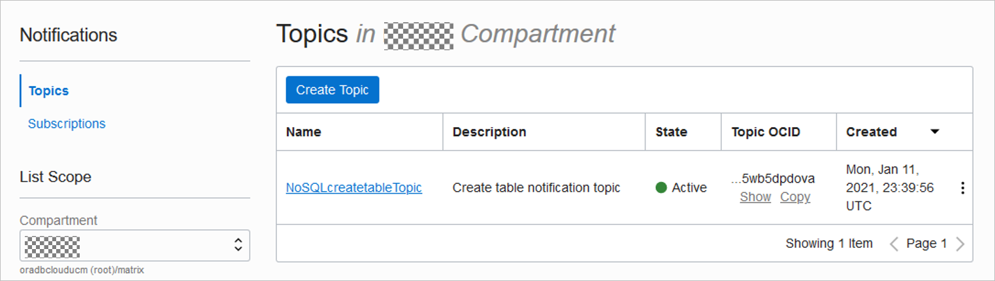Click the Page 1 indicator

926,244
